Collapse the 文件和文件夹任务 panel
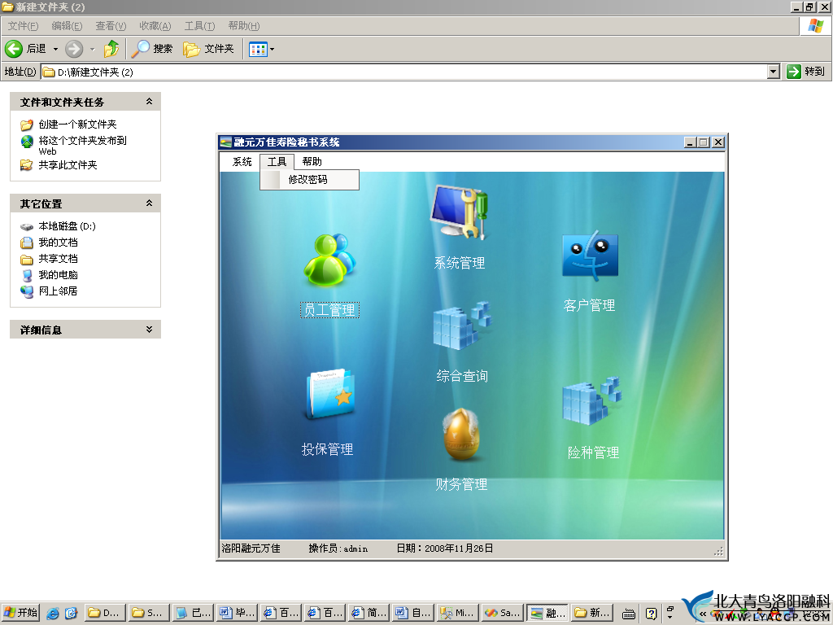Screen dimensions: 833x625 point(150,102)
